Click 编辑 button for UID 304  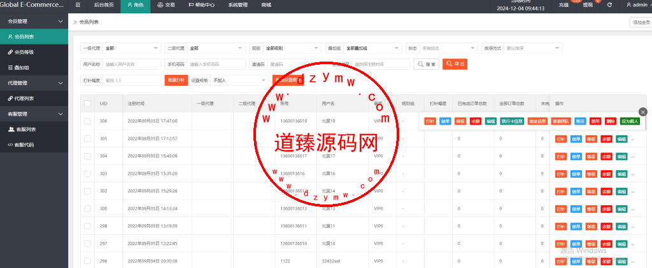click(x=621, y=156)
